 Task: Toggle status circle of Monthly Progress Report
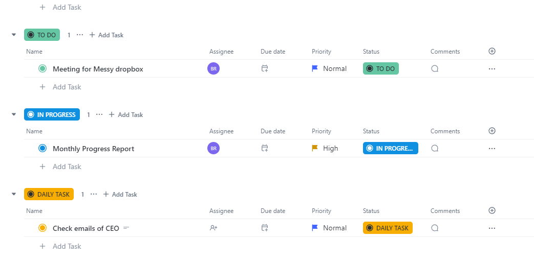[42, 149]
